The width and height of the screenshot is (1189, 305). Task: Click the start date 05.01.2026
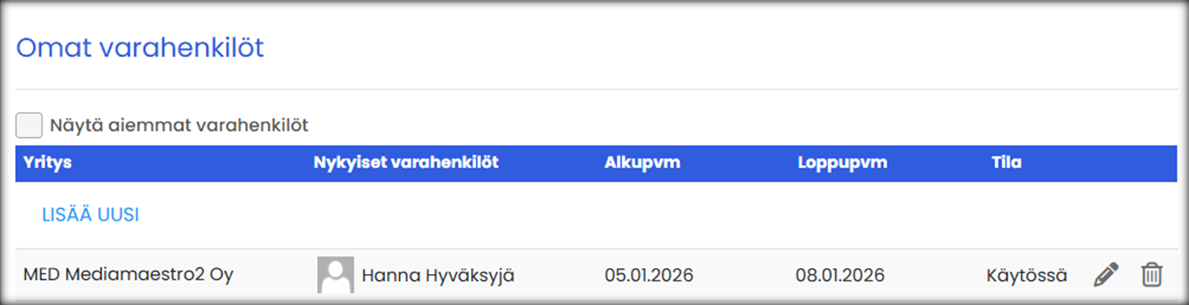(648, 275)
